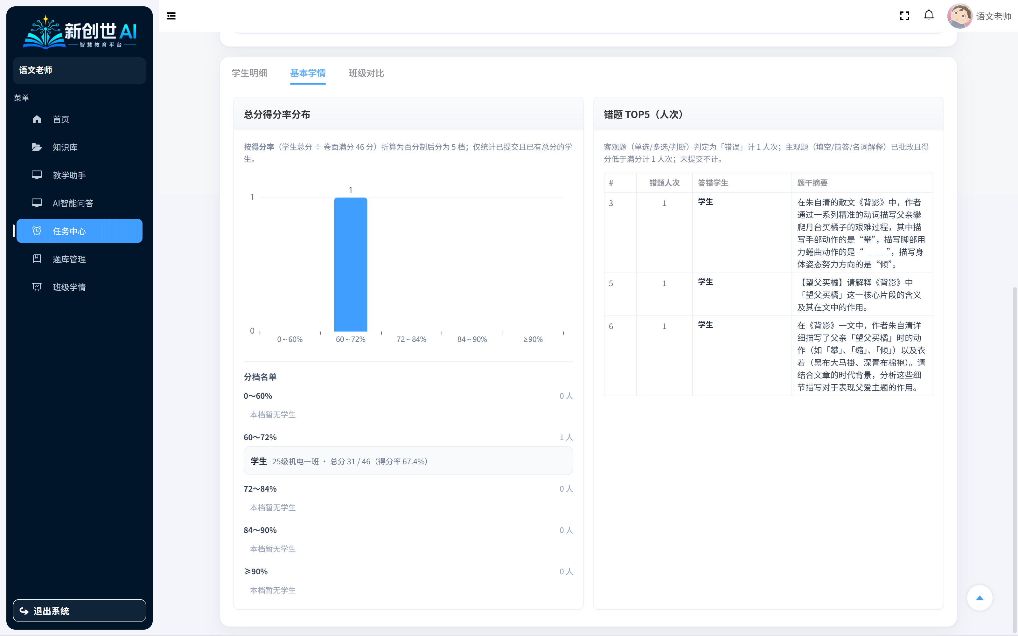
Task: Click the 60~72% tier heading in 分档名单
Action: (260, 437)
